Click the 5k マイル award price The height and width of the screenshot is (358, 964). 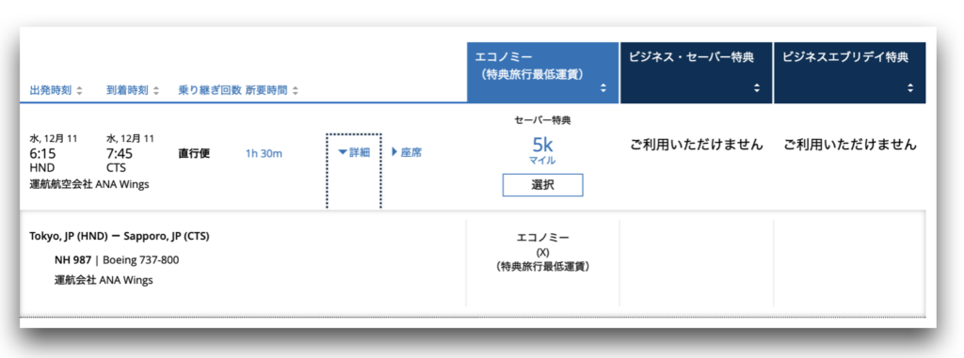tap(543, 150)
